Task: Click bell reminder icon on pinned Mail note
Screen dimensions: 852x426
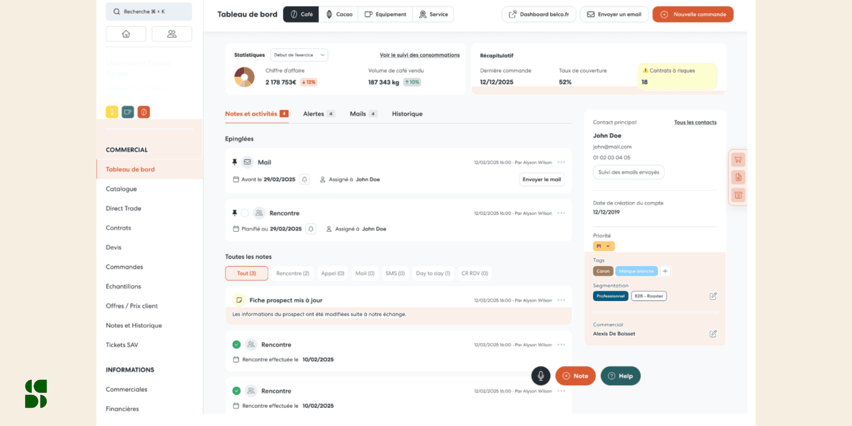Action: point(304,179)
